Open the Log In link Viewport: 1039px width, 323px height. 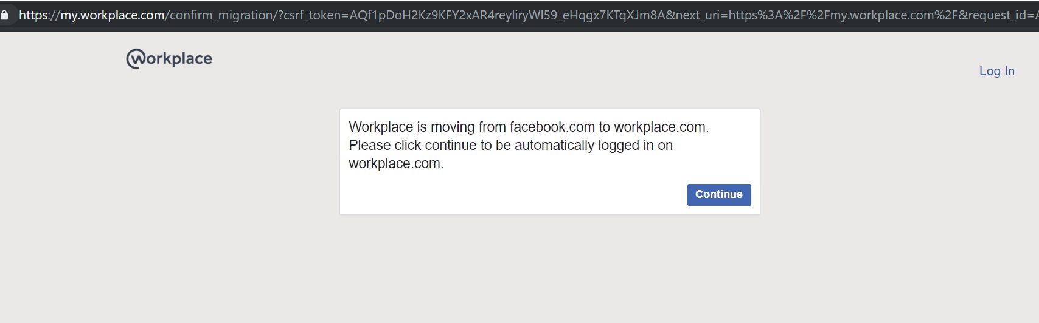[x=996, y=71]
